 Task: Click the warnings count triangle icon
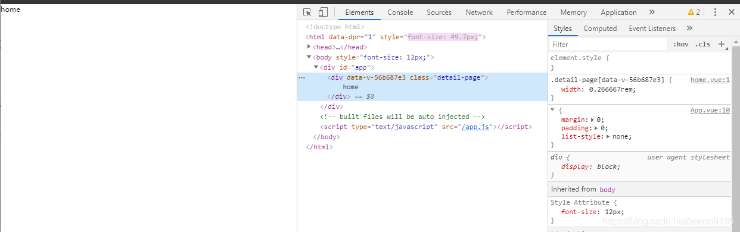coord(691,12)
